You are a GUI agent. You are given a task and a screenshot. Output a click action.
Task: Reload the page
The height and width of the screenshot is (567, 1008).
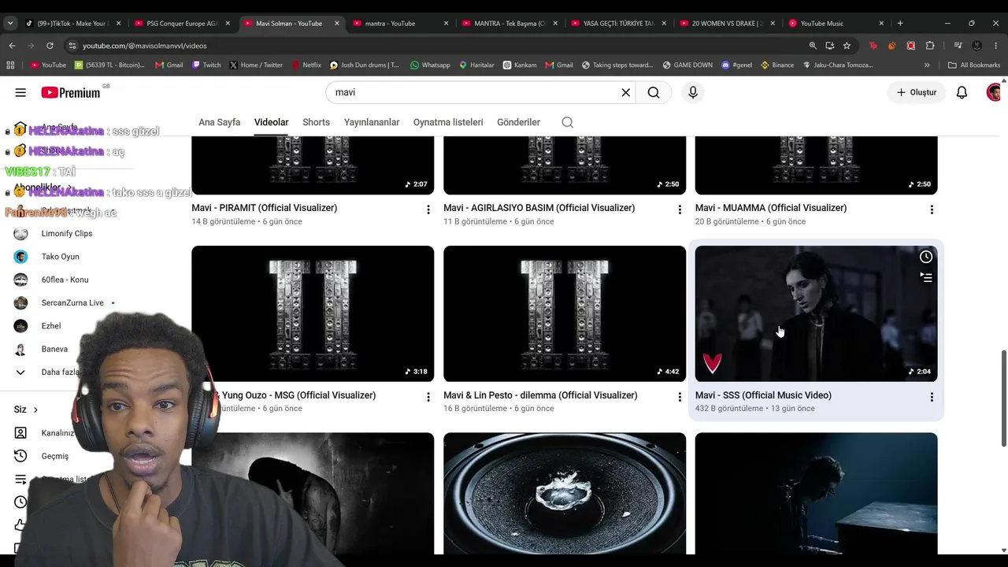click(50, 46)
